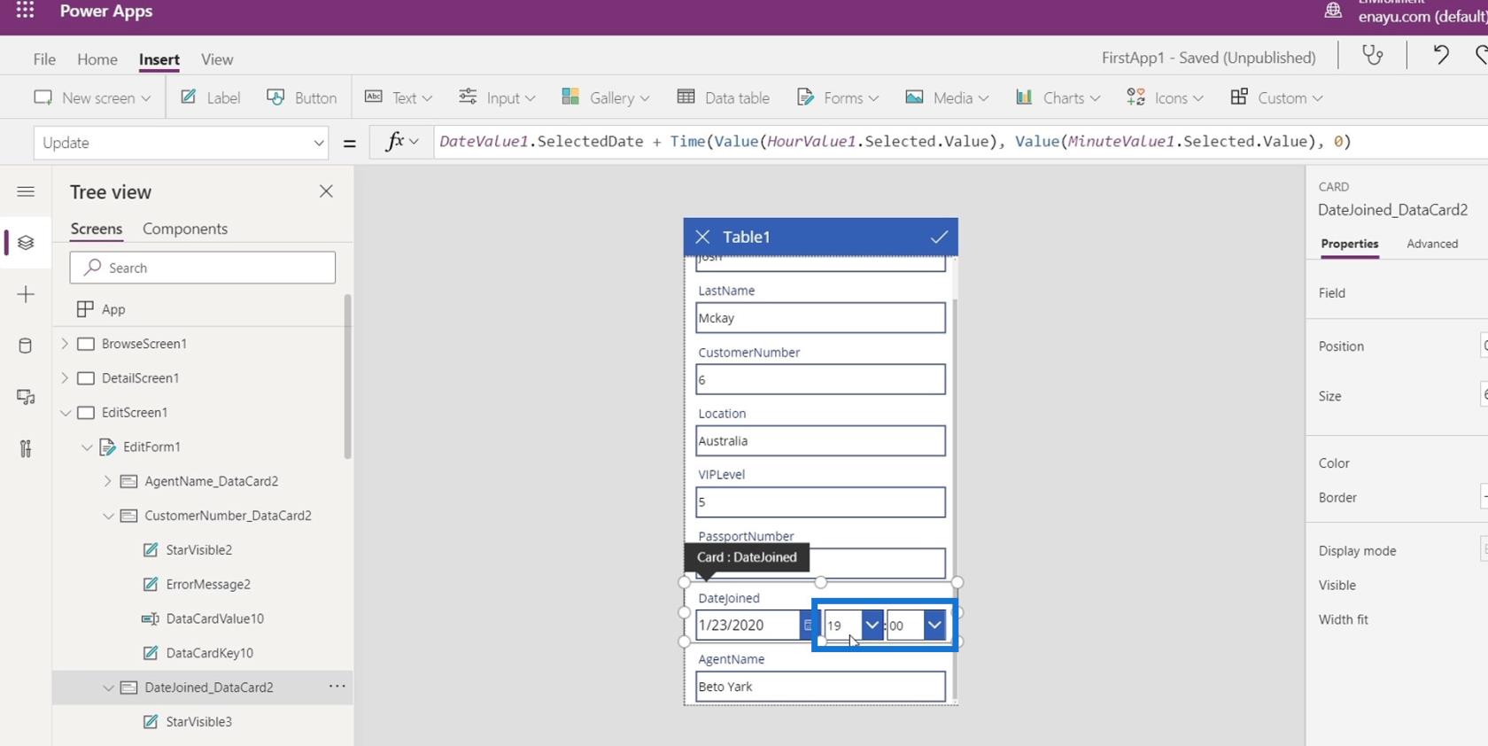Viewport: 1488px width, 746px height.
Task: Click the form cancel X icon beside Table1
Action: click(x=702, y=237)
